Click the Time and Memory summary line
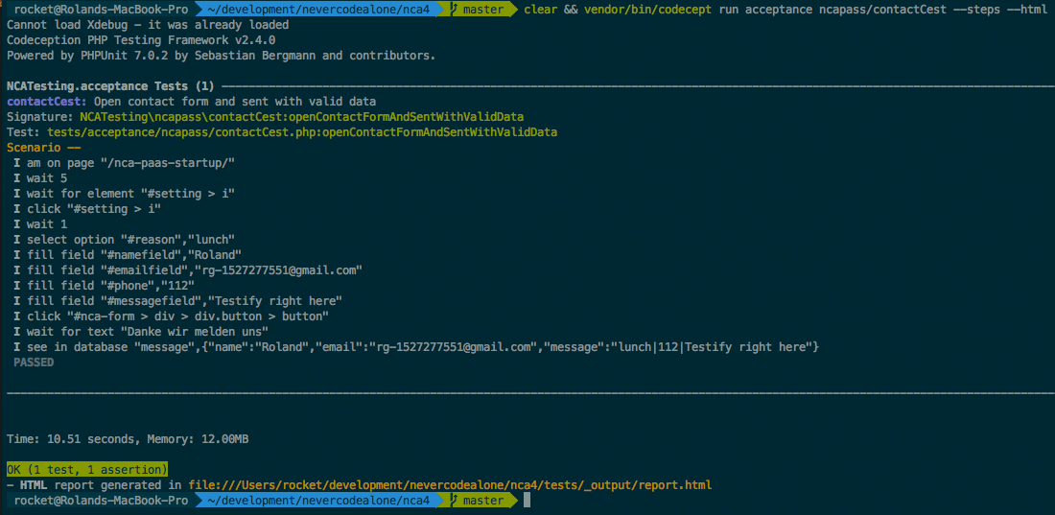The height and width of the screenshot is (515, 1055). click(128, 439)
